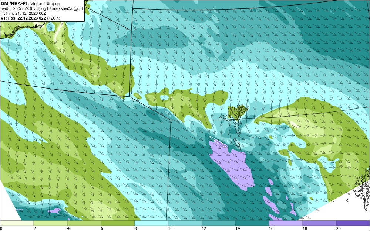Image resolution: width=370 pixels, height=231 pixels.
Task: Click the legend scale label "14"
Action: click(238, 228)
